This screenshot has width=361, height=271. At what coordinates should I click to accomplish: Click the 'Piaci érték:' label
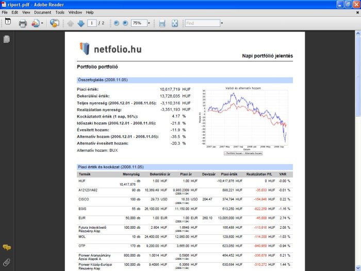pyautogui.click(x=88, y=89)
